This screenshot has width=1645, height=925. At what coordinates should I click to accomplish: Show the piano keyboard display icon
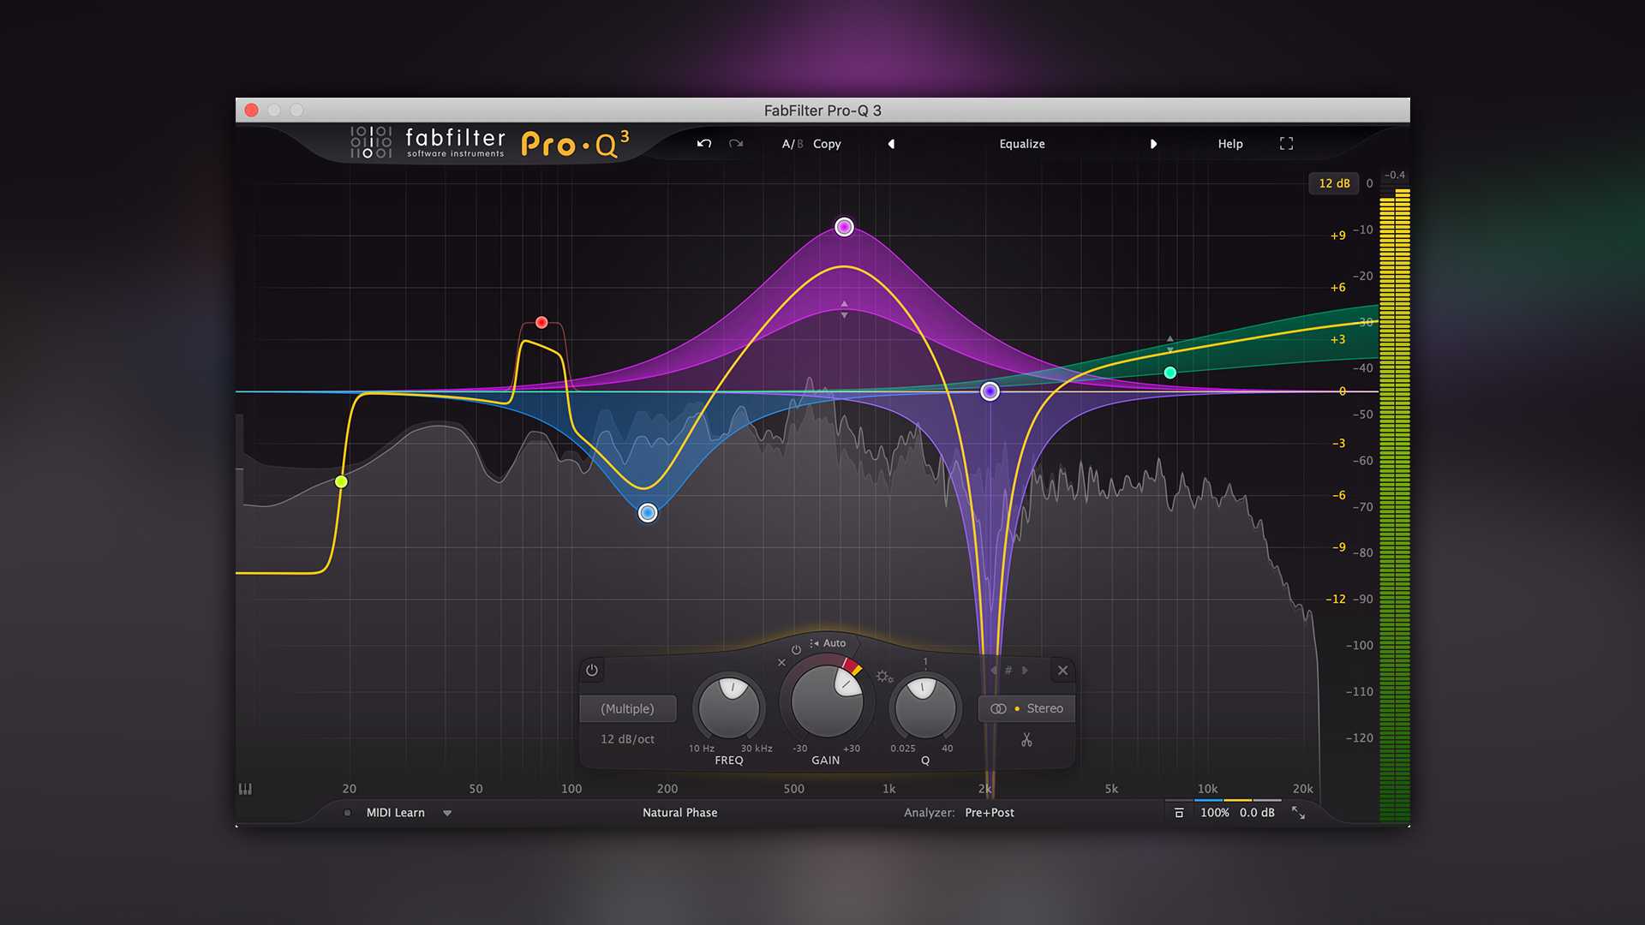click(245, 789)
